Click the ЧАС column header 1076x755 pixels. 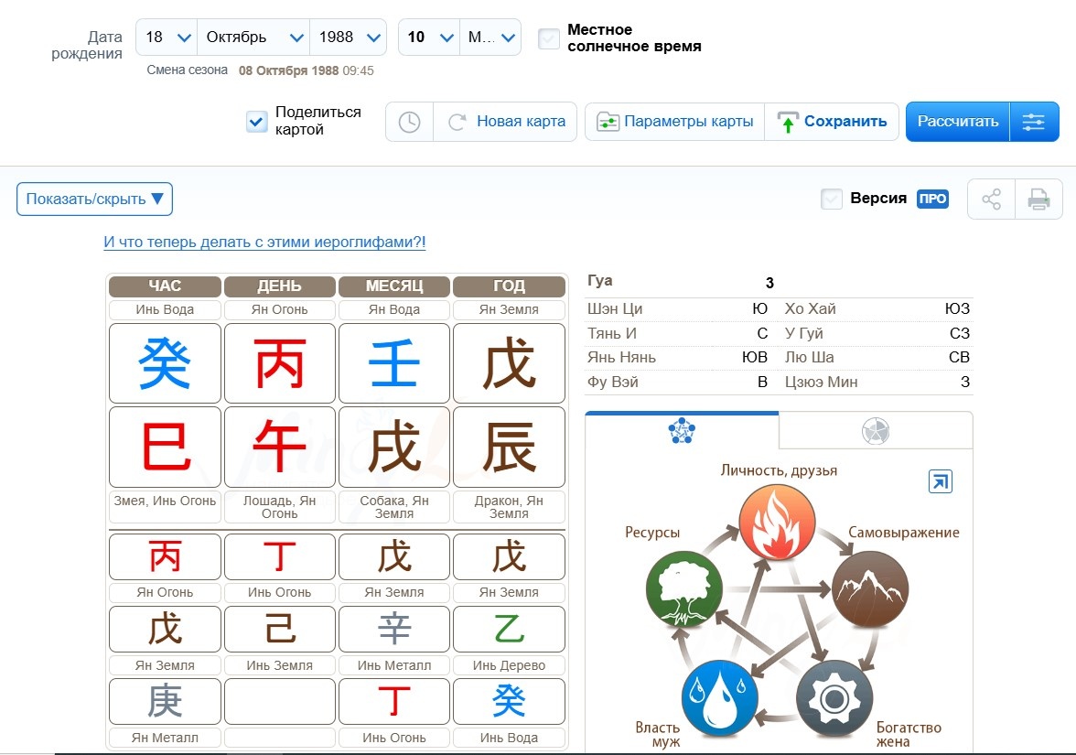coord(165,286)
